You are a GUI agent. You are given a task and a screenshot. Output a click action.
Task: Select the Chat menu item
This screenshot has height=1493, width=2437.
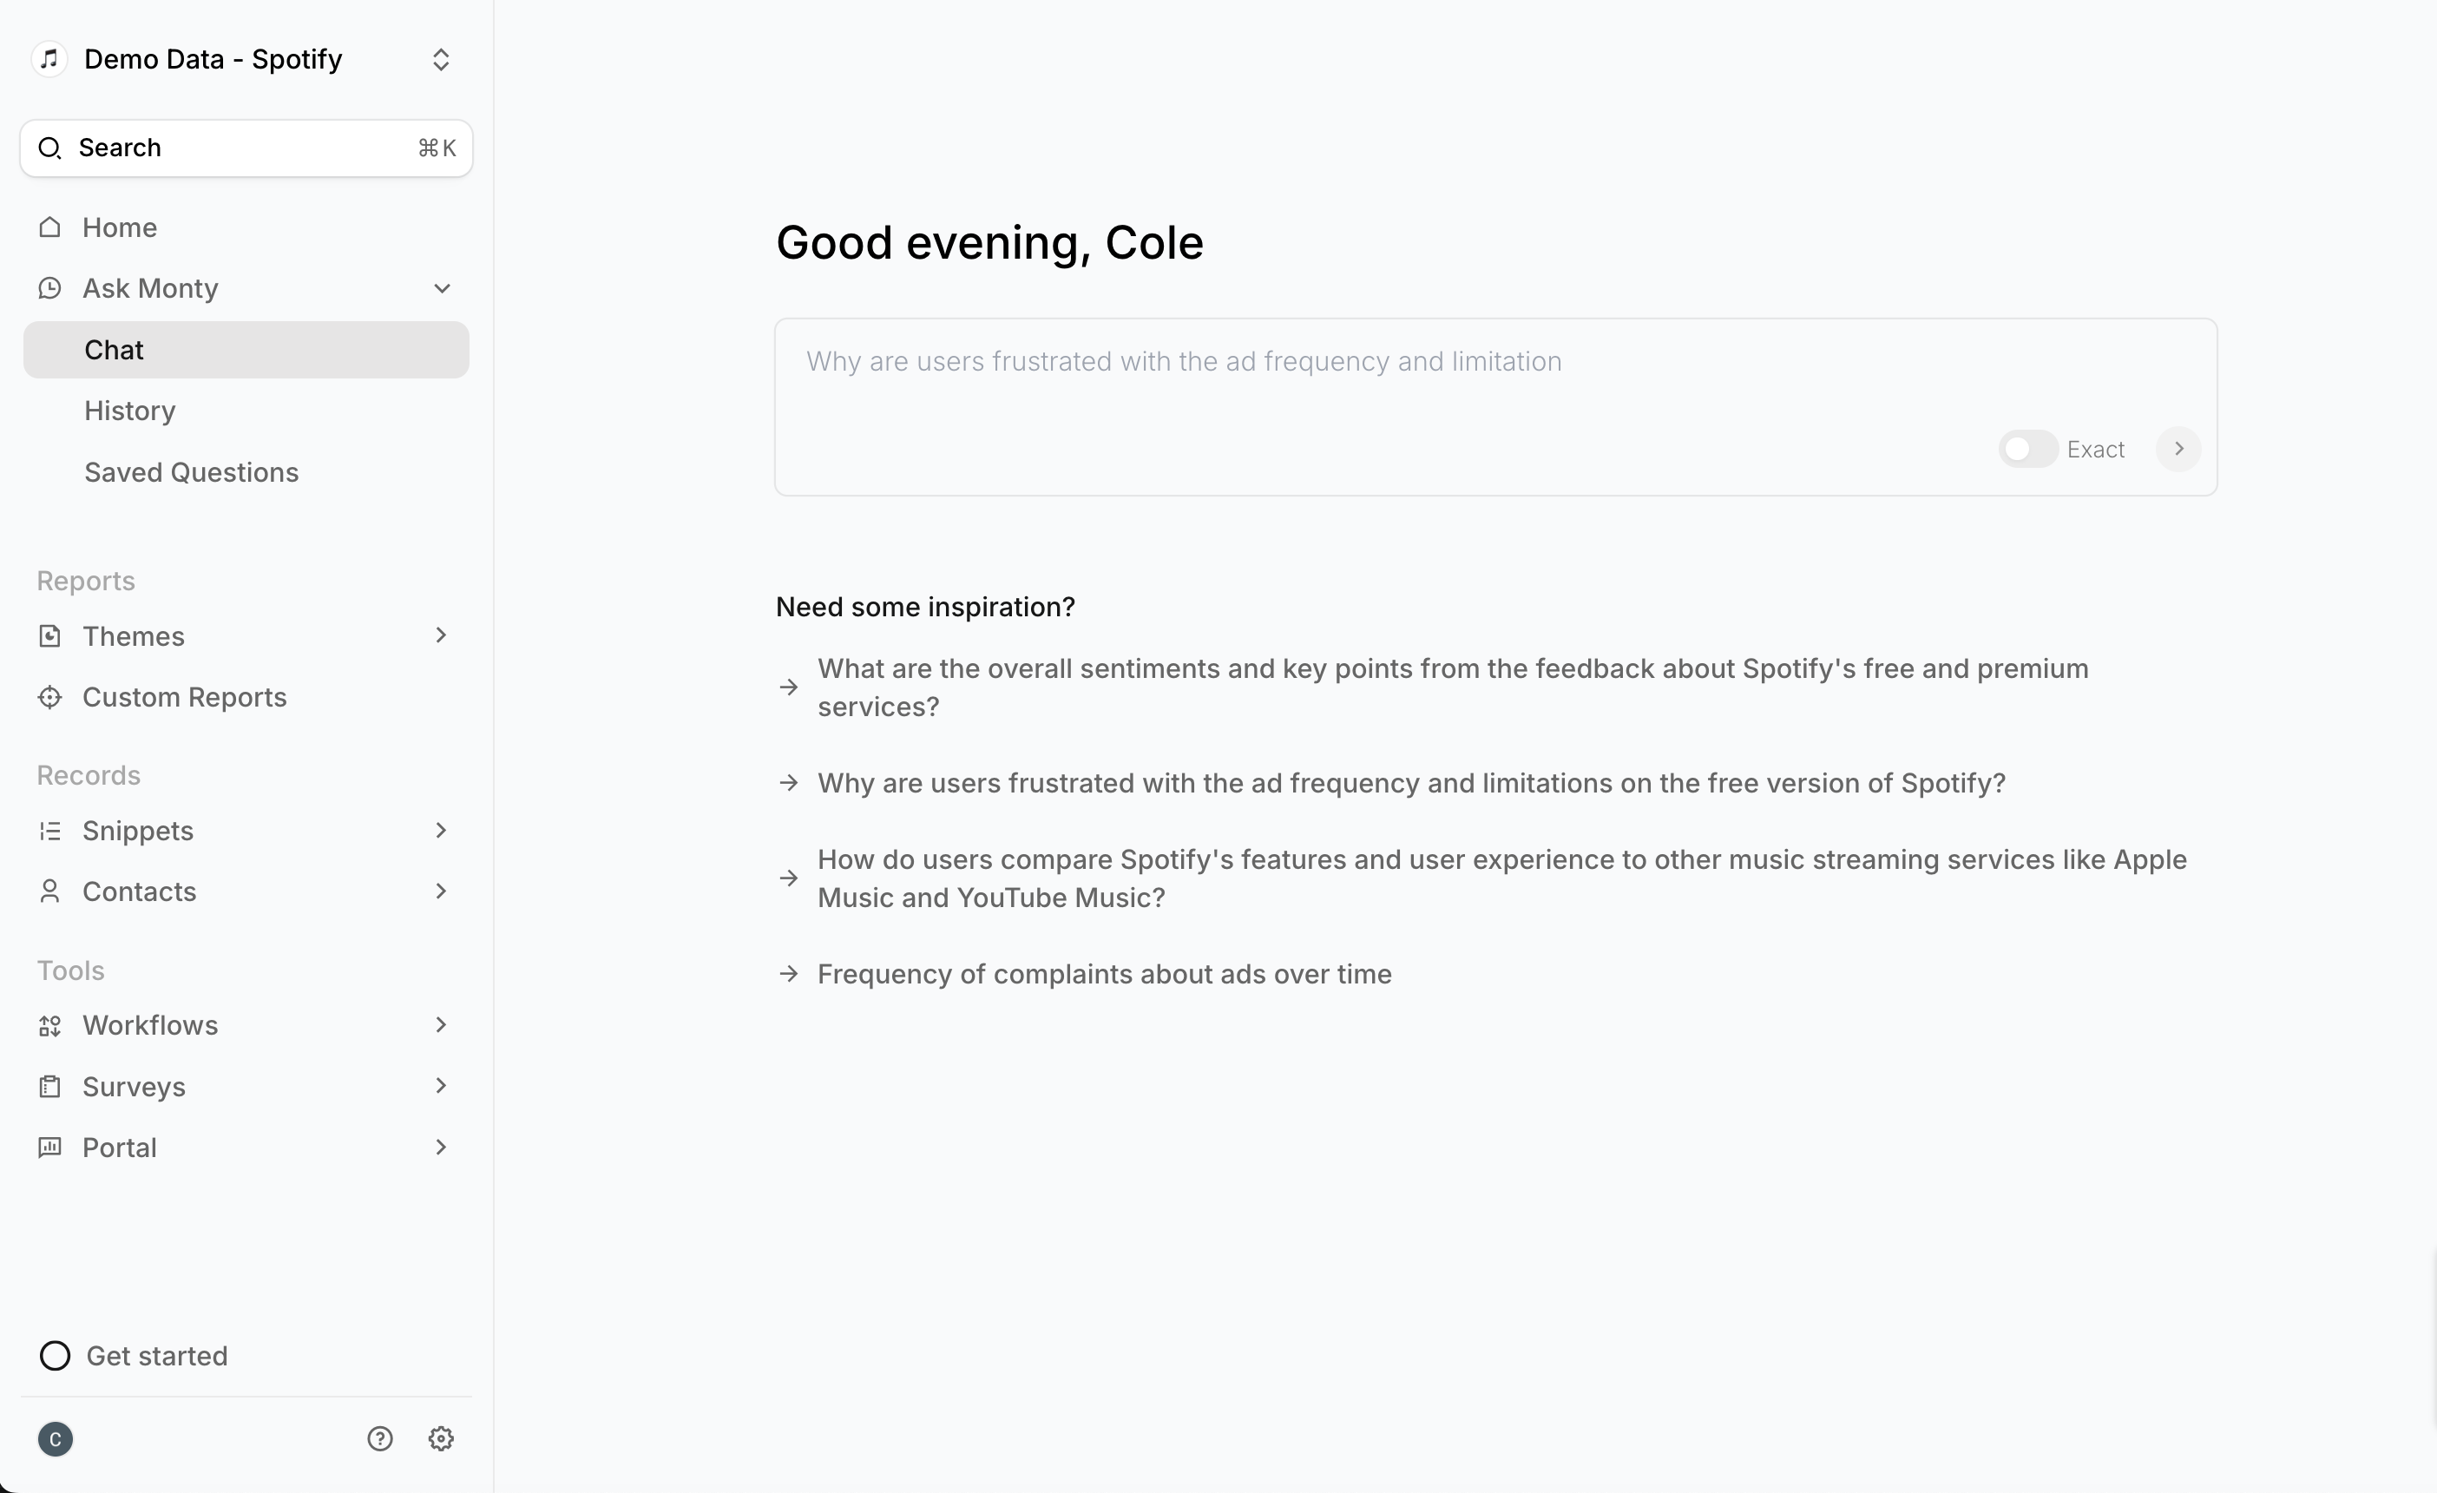pyautogui.click(x=246, y=350)
